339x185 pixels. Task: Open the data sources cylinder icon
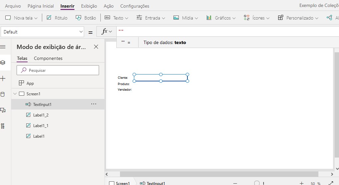point(3,94)
